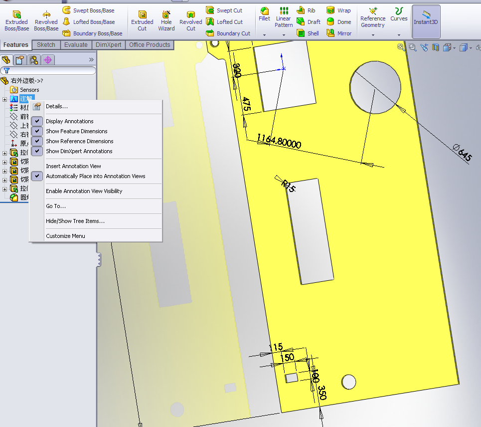The height and width of the screenshot is (427, 481).
Task: Click the Swept Cut tool
Action: pos(224,10)
